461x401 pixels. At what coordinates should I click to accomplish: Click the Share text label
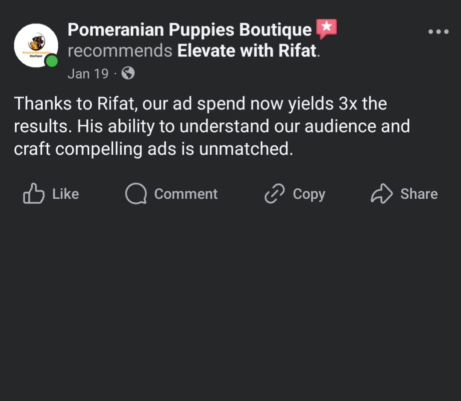click(x=419, y=194)
